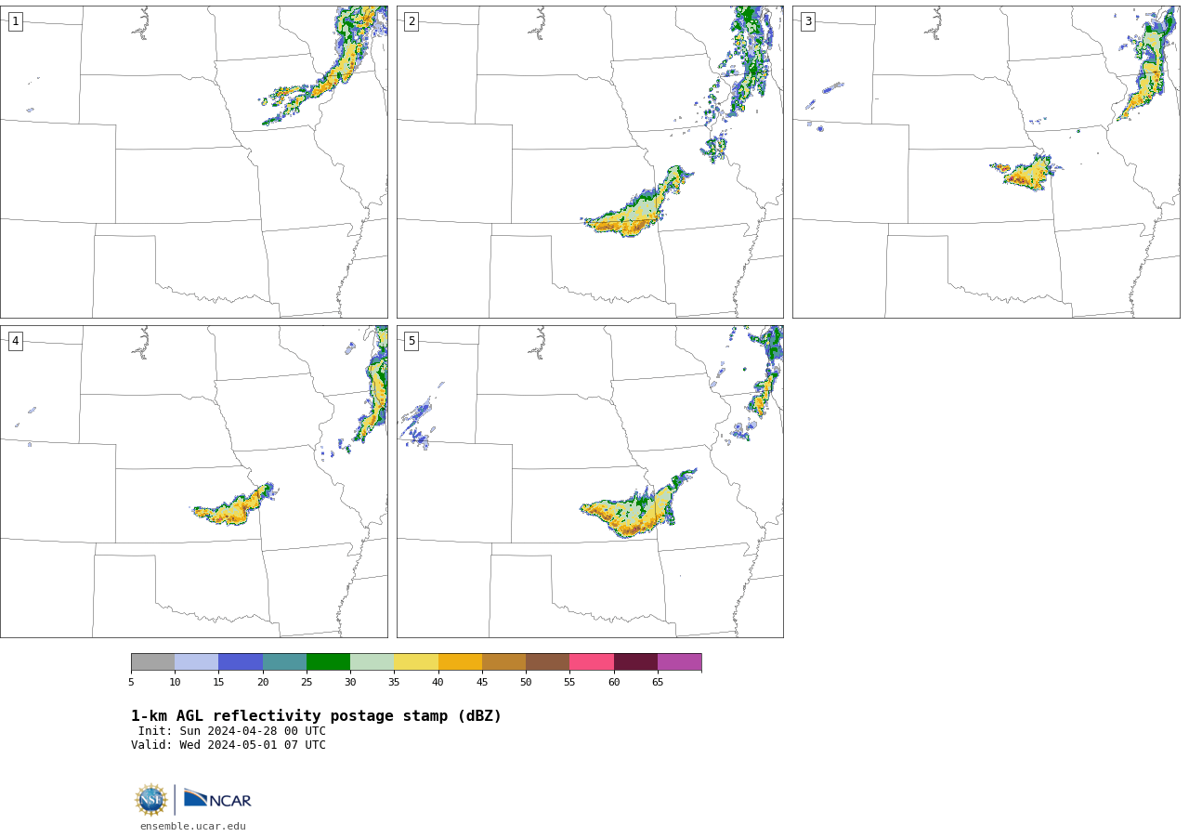
Task: Open ensemble member 4 reflectivity map
Action: pyautogui.click(x=194, y=481)
